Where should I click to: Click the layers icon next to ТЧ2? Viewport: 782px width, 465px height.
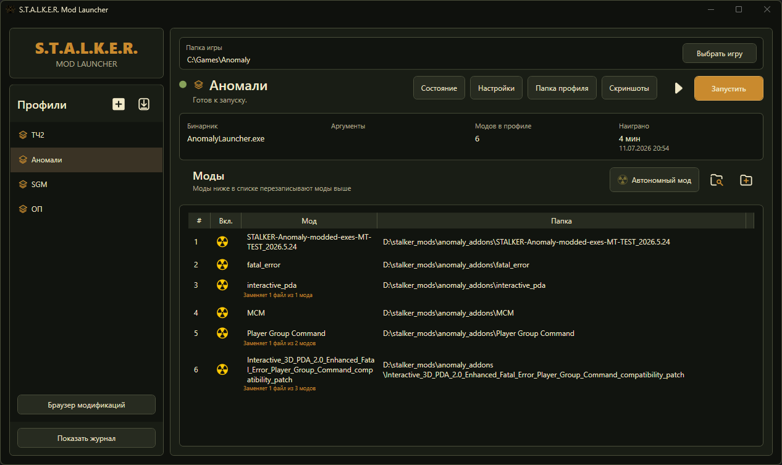point(23,135)
